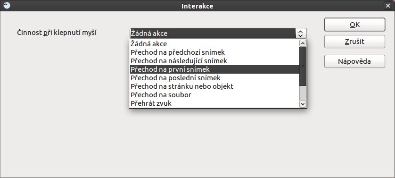Click the scroll down arrow in list

tap(303, 103)
